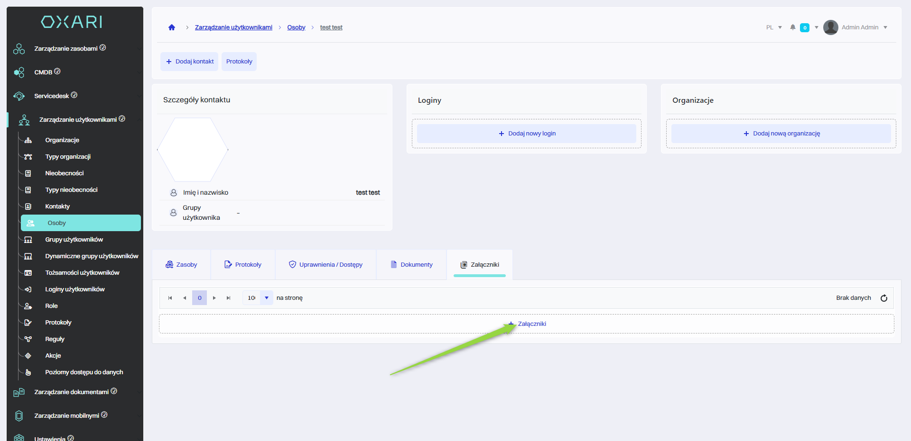
Task: Click Dodaj nową organizację button
Action: (x=781, y=134)
